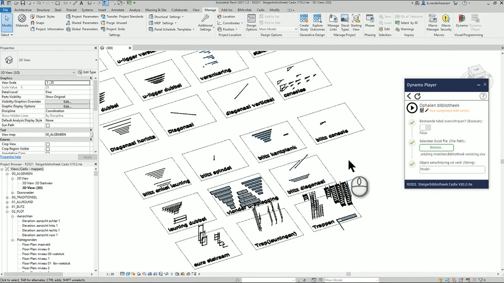This screenshot has width=504, height=283.
Task: Run the Ophalen bibliotheek script
Action: (412, 108)
